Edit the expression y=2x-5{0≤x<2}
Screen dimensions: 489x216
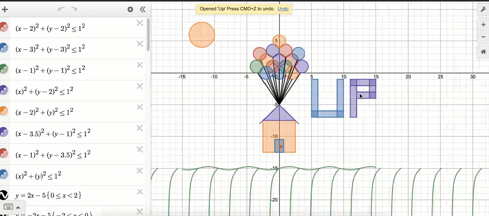48,195
